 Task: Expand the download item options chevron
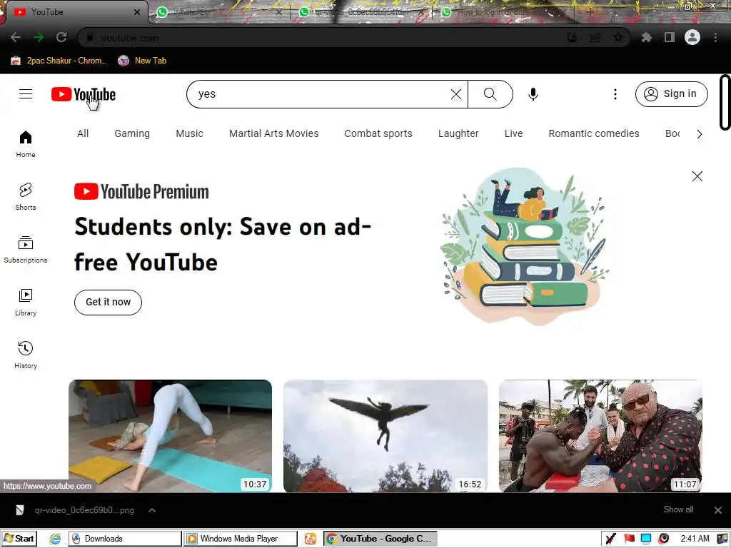(x=152, y=510)
